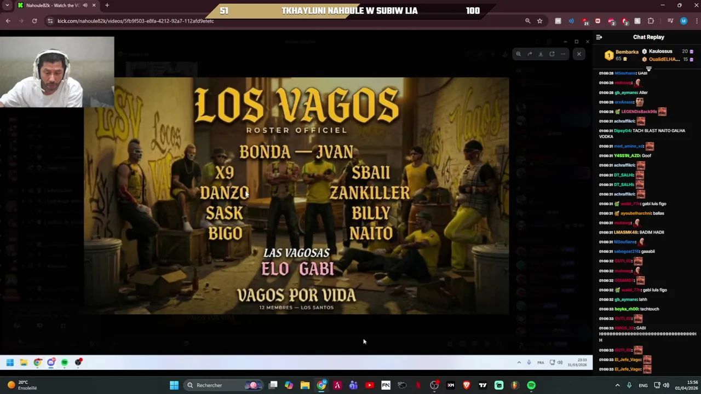Open File Explorer from the taskbar
This screenshot has width=701, height=394.
(305, 385)
